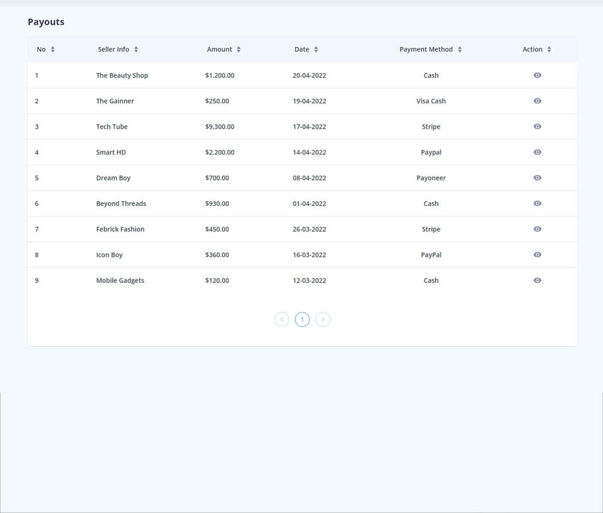
Task: Click date 08-04-2022
Action: pos(309,178)
